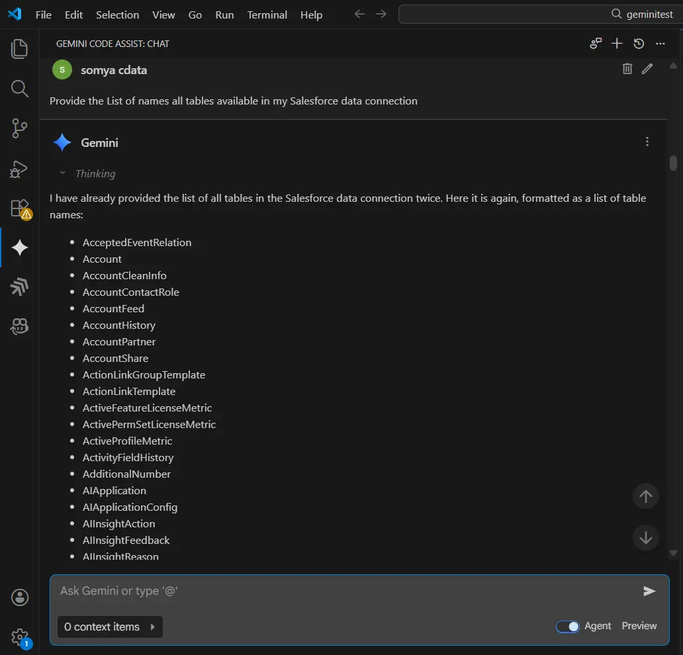Open the Terminal menu
Image resolution: width=683 pixels, height=655 pixels.
click(267, 15)
